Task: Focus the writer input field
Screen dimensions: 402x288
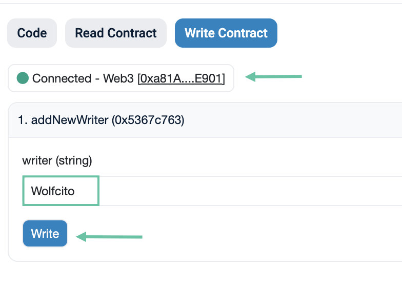Action: [x=205, y=191]
